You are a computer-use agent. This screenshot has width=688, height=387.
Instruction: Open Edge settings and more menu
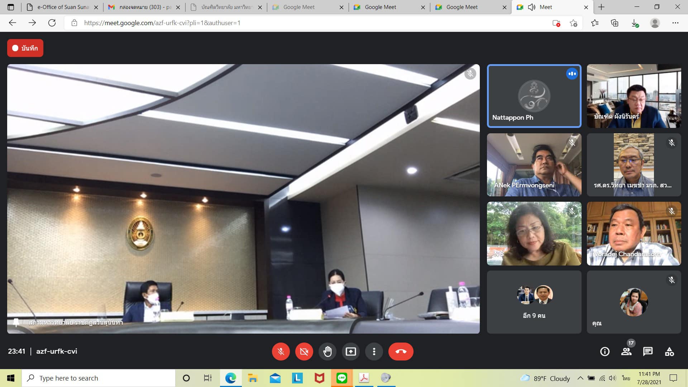[x=675, y=23]
